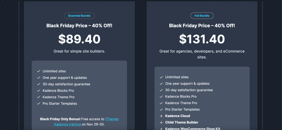Click the plus icon beside Child Theme Builder

(161, 123)
